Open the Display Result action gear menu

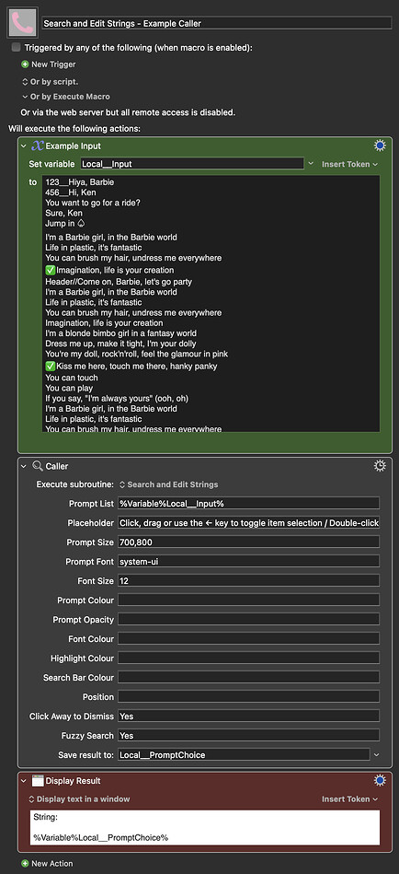pyautogui.click(x=380, y=781)
